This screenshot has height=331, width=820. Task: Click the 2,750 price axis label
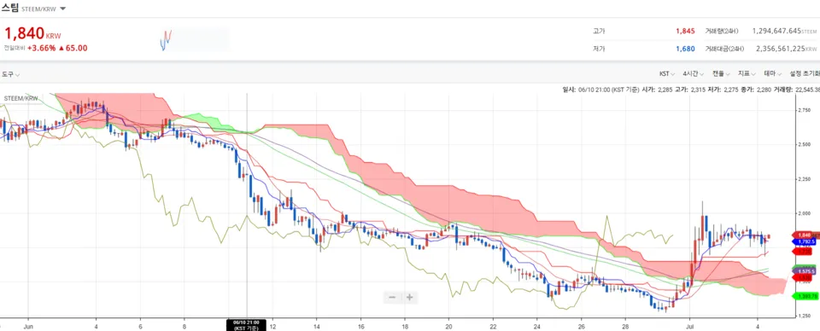(x=805, y=110)
